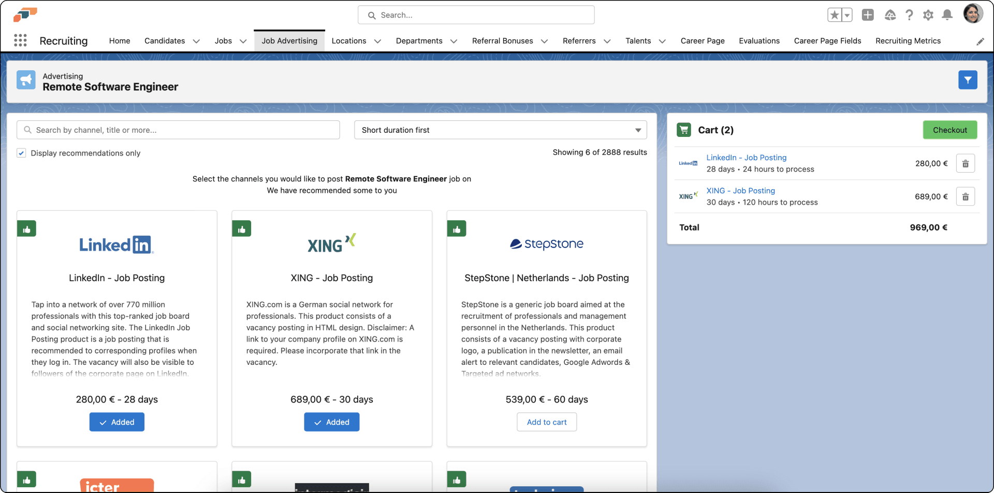This screenshot has height=493, width=994.
Task: Click the LinkedIn logo in the channel card
Action: point(116,244)
